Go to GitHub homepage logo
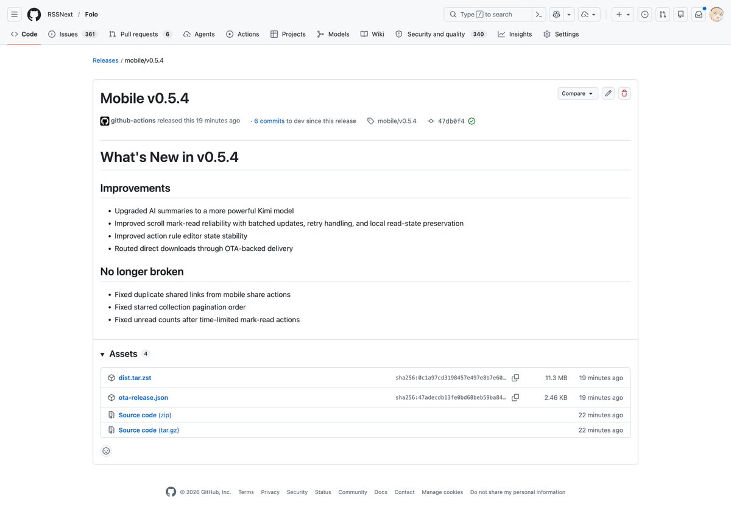Screen dimensions: 731x516 tap(34, 14)
